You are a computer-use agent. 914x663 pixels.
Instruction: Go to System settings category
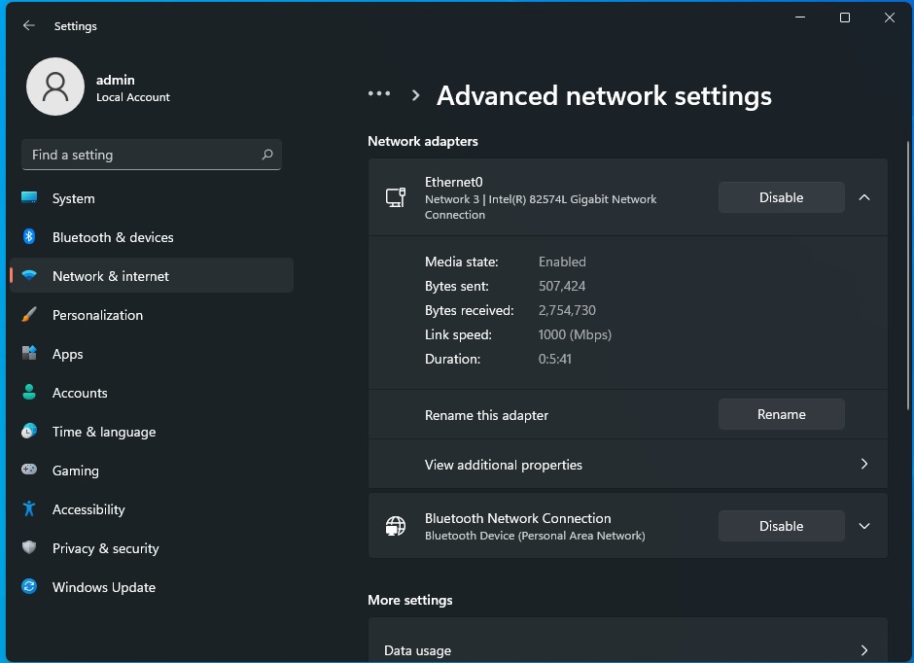point(74,198)
